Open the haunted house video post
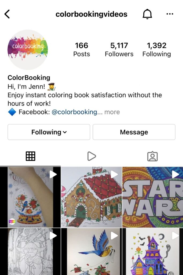This screenshot has width=183, height=275. pos(152,251)
